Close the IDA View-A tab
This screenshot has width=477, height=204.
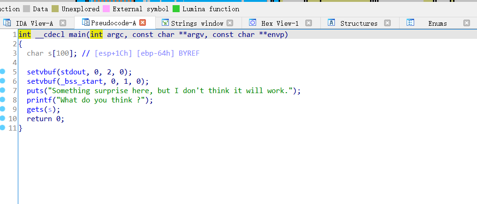point(63,23)
